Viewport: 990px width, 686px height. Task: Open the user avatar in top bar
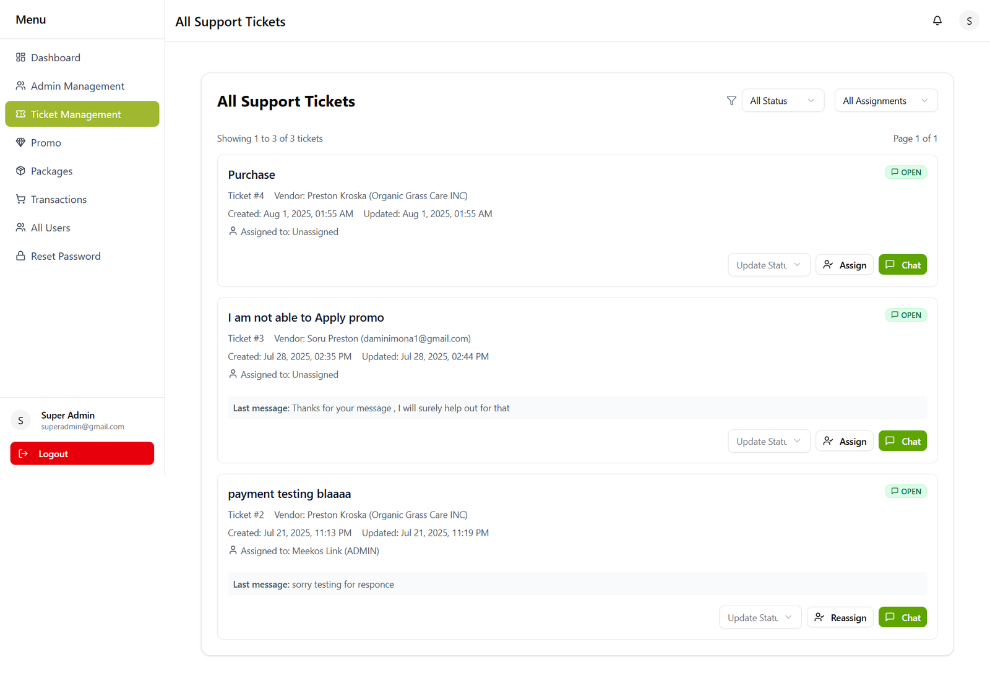coord(968,21)
